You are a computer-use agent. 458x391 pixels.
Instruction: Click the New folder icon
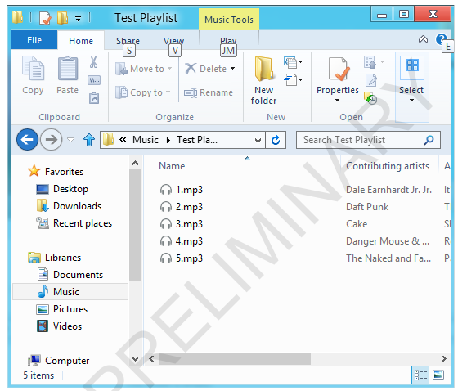pyautogui.click(x=264, y=69)
